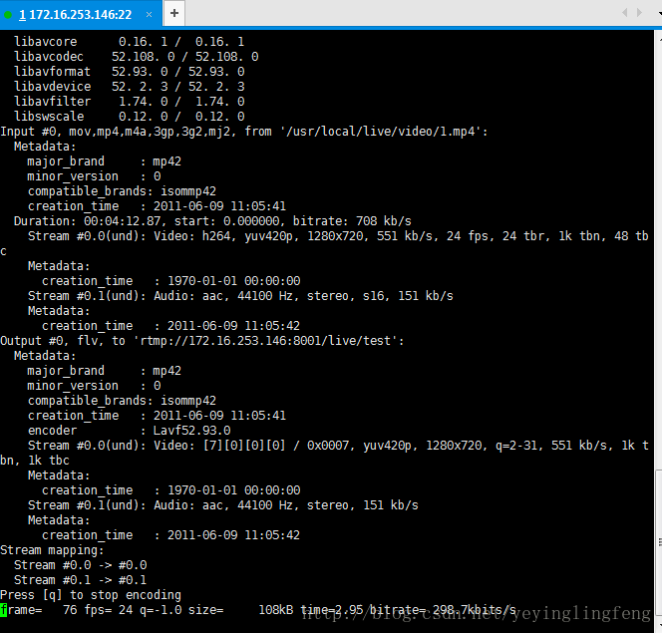Click the 'libswscale 0.12. 0' line
662x633 pixels.
(x=130, y=117)
